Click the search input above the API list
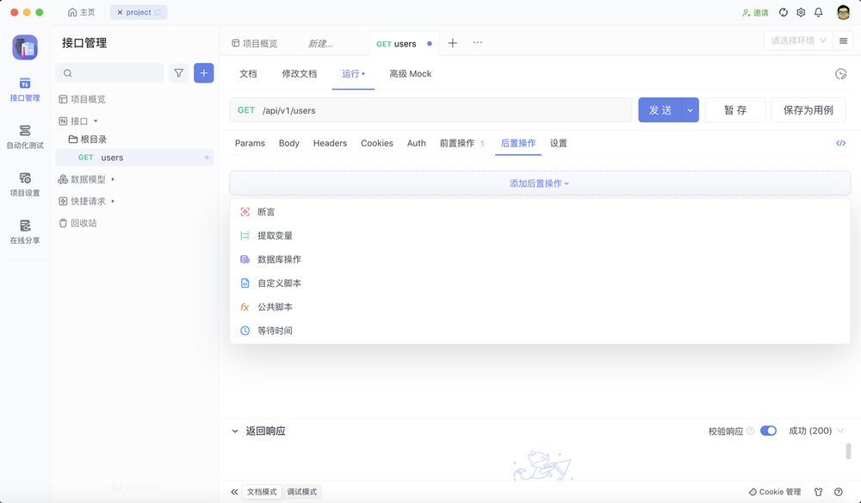 tap(112, 73)
